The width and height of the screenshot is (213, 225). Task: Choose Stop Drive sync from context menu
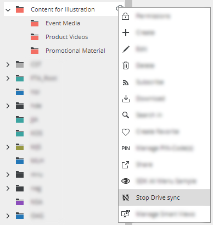(164, 197)
